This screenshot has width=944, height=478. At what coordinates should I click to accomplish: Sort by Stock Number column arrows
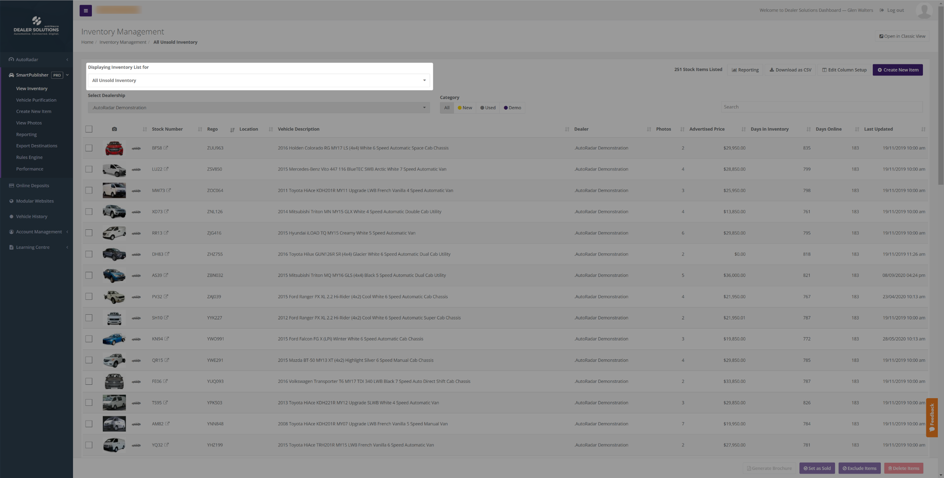[x=200, y=129]
